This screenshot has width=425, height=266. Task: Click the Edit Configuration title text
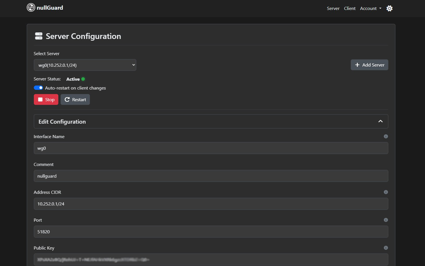pyautogui.click(x=62, y=122)
